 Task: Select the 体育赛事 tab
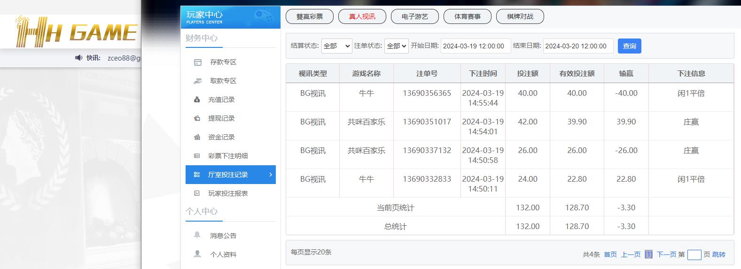(468, 16)
